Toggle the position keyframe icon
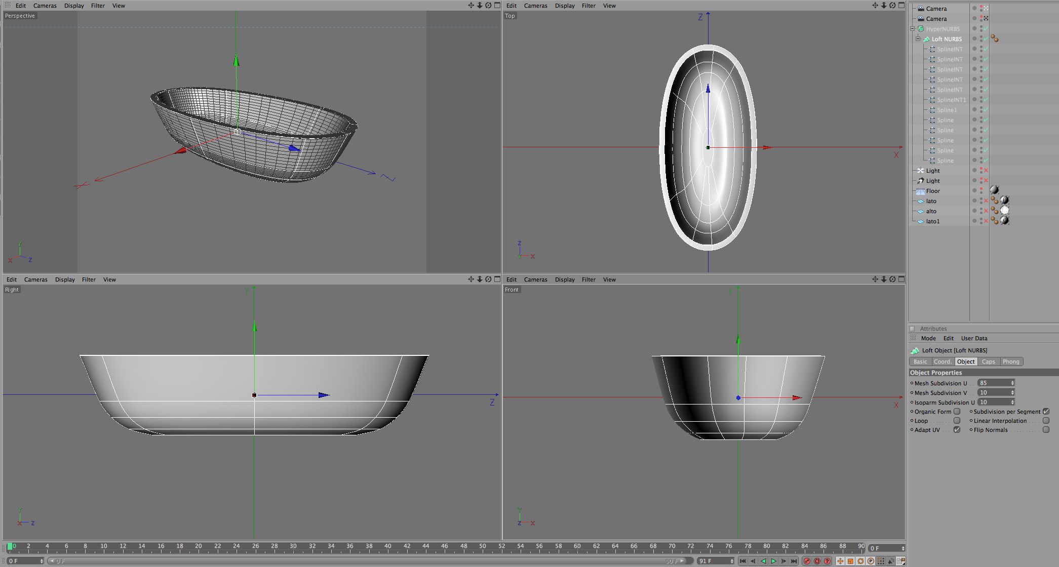The width and height of the screenshot is (1059, 567). 840,561
